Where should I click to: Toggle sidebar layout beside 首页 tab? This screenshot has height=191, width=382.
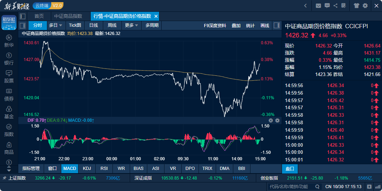click(x=23, y=16)
